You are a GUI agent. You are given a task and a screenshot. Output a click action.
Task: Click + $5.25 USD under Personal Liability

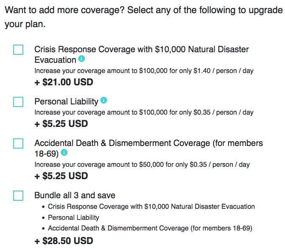pyautogui.click(x=61, y=124)
